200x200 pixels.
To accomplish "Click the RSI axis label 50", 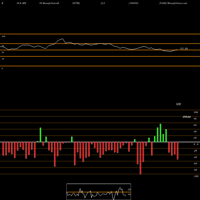I will (3, 52).
